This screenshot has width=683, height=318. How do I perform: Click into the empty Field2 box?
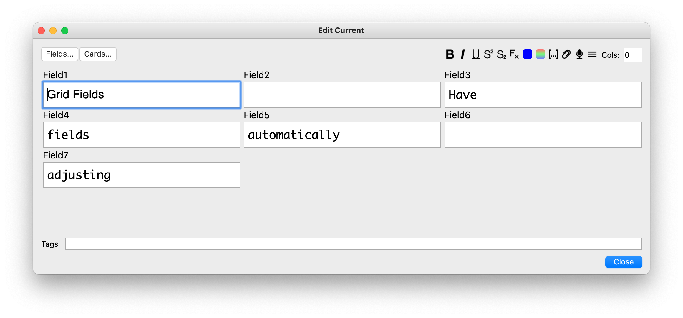tap(342, 95)
